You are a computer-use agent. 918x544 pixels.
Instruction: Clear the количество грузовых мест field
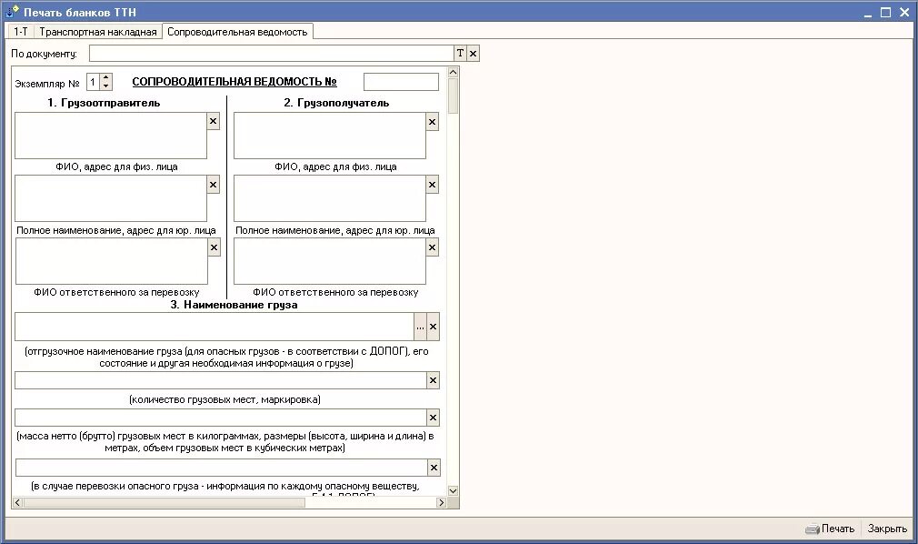[433, 380]
